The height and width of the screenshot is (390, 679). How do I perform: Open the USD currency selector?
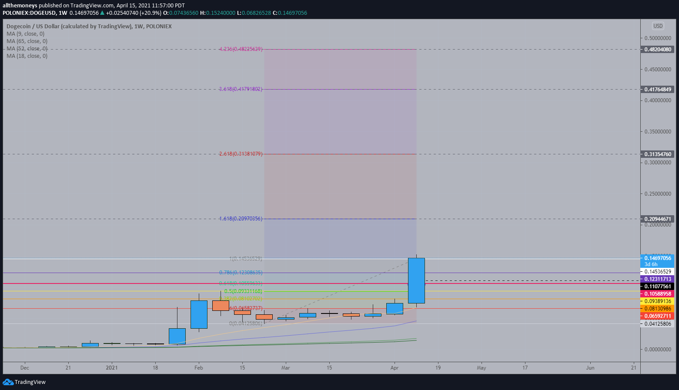(658, 26)
